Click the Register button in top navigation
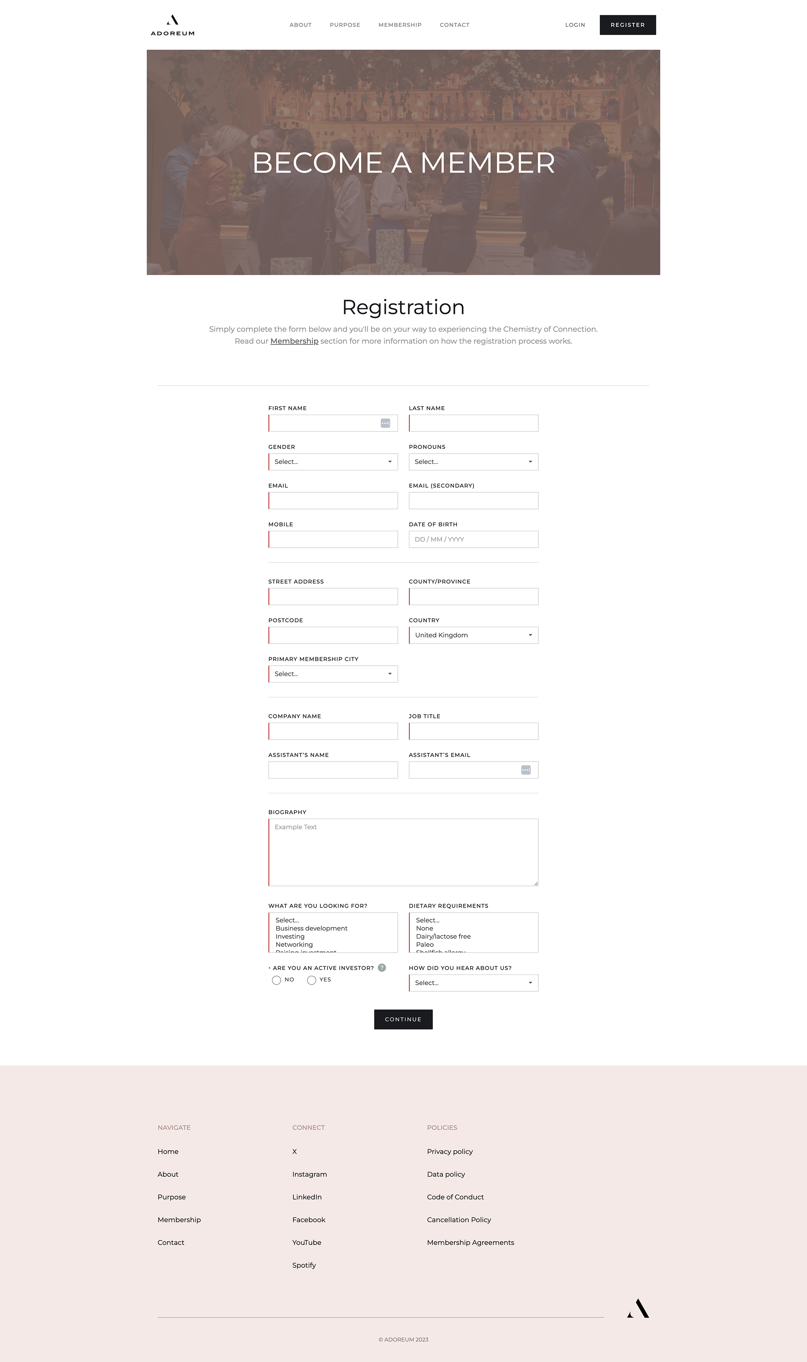807x1362 pixels. coord(628,25)
